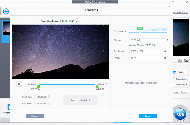The height and width of the screenshot is (125, 190).
Task: Click the member-only Offer link
Action: coord(180,13)
